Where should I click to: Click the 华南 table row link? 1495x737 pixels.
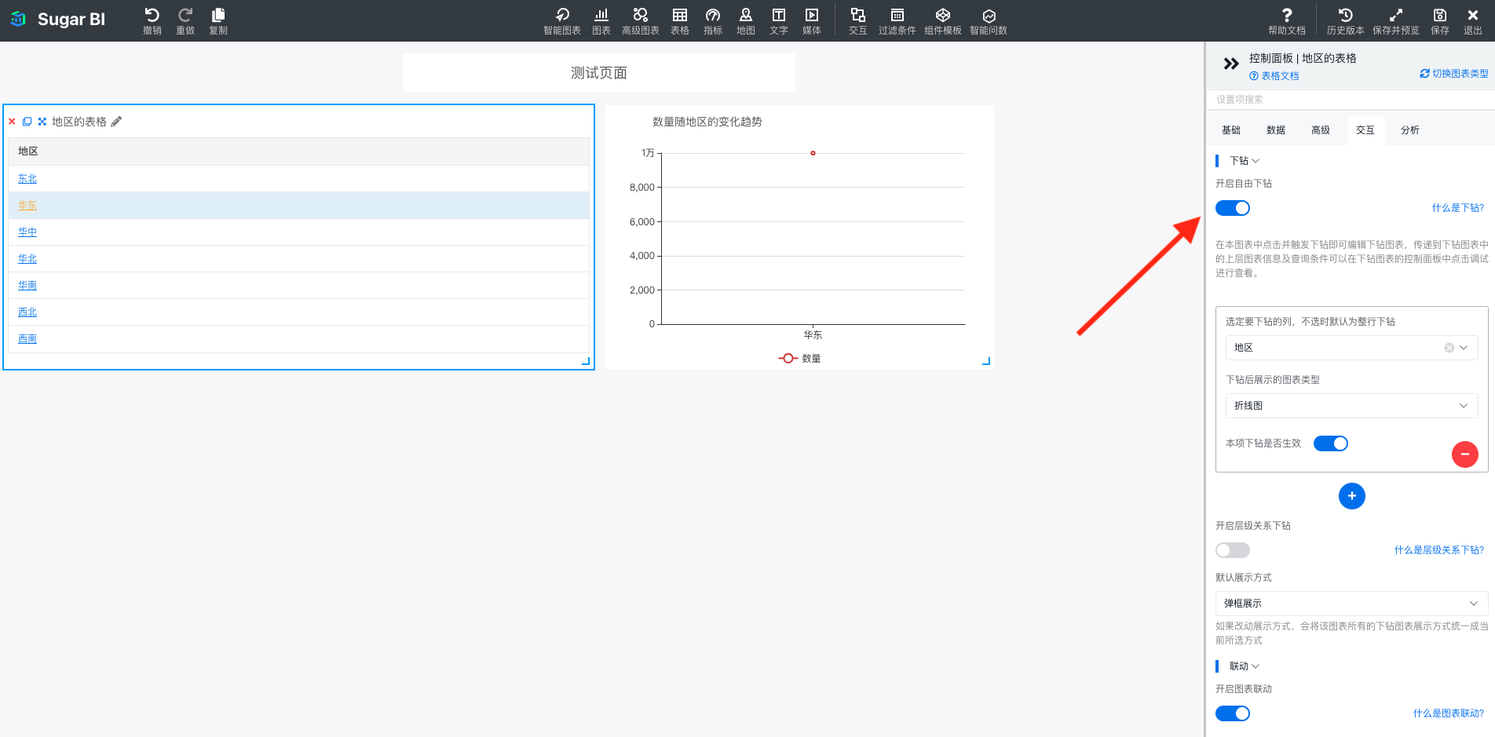point(27,286)
